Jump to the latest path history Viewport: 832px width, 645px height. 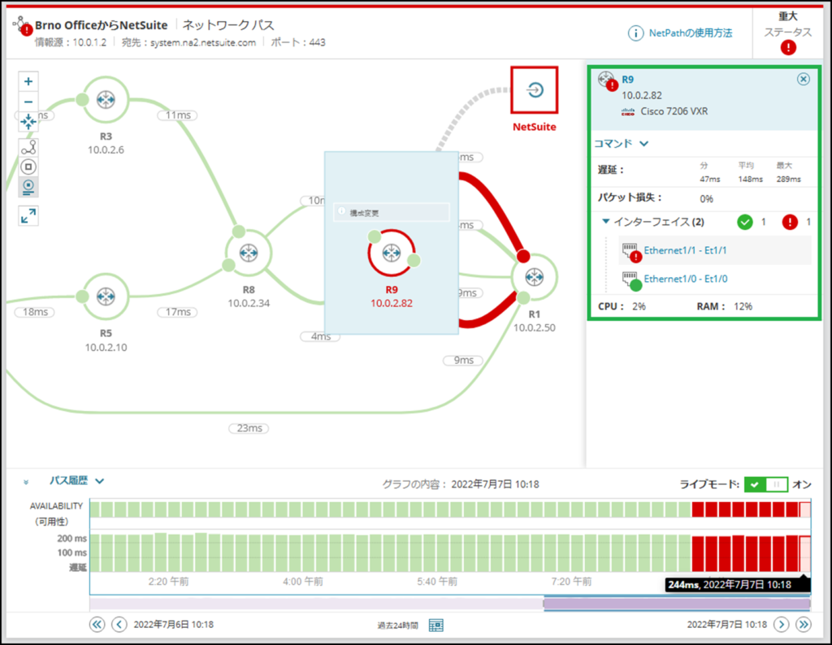point(804,625)
